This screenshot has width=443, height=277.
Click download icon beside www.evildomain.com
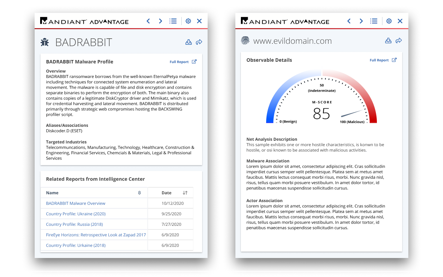[x=388, y=41]
